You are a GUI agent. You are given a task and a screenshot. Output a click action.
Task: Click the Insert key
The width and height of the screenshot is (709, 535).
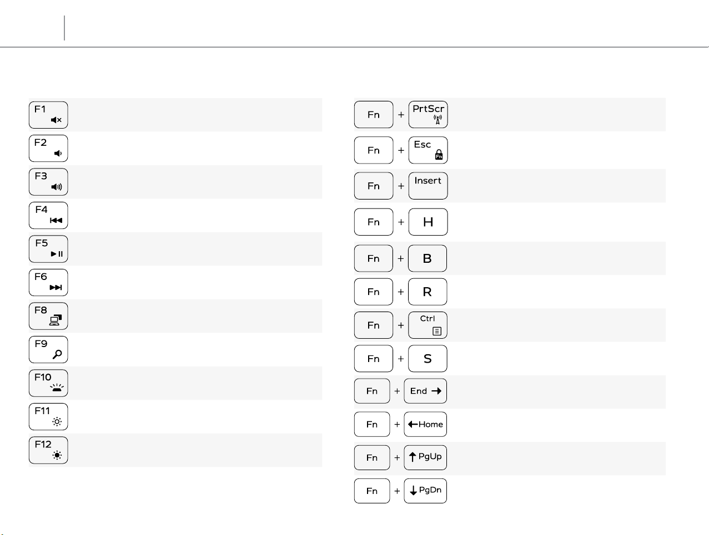point(428,186)
